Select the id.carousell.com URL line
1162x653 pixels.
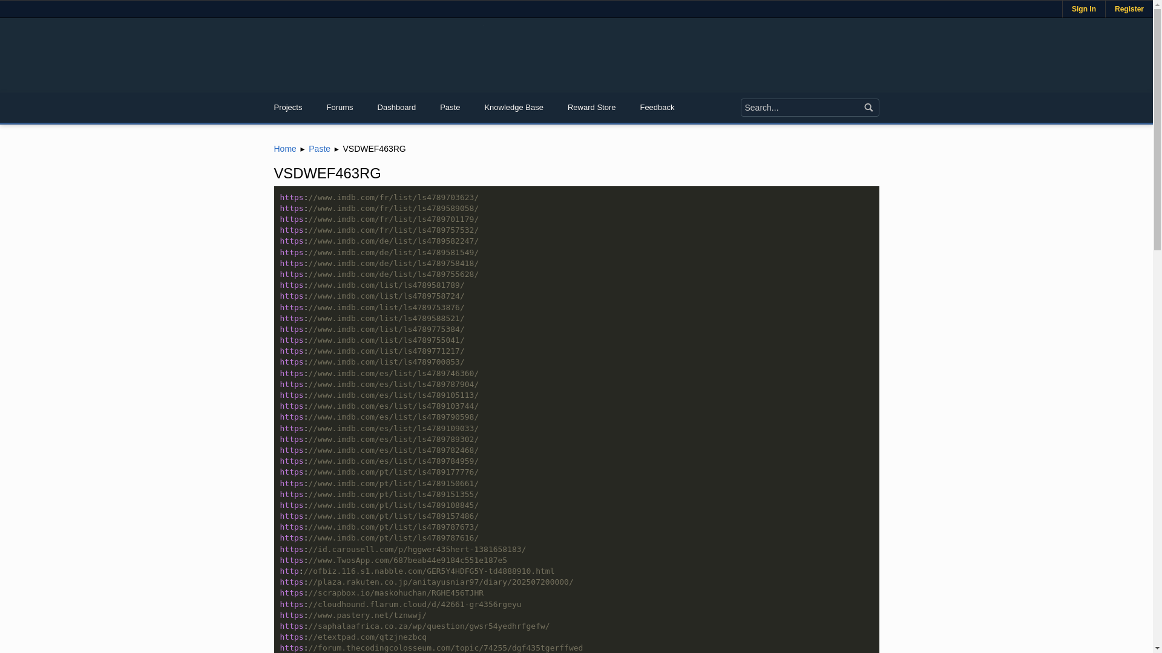[402, 550]
